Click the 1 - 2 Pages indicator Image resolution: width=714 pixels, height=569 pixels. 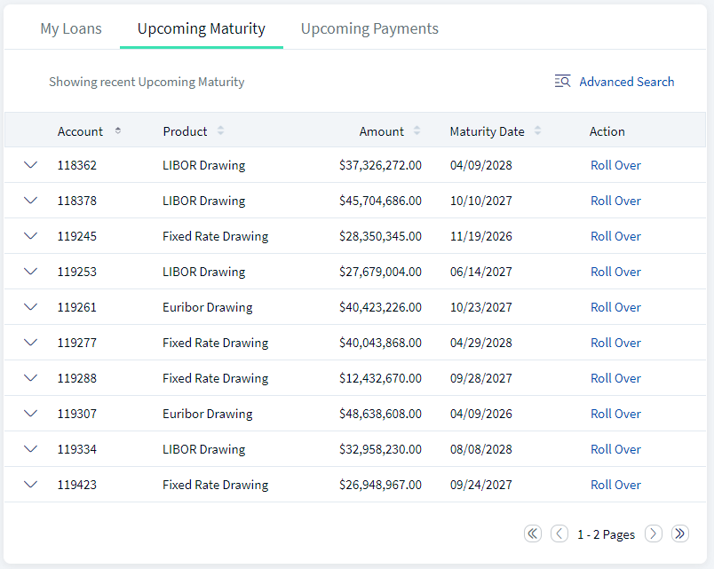click(606, 534)
